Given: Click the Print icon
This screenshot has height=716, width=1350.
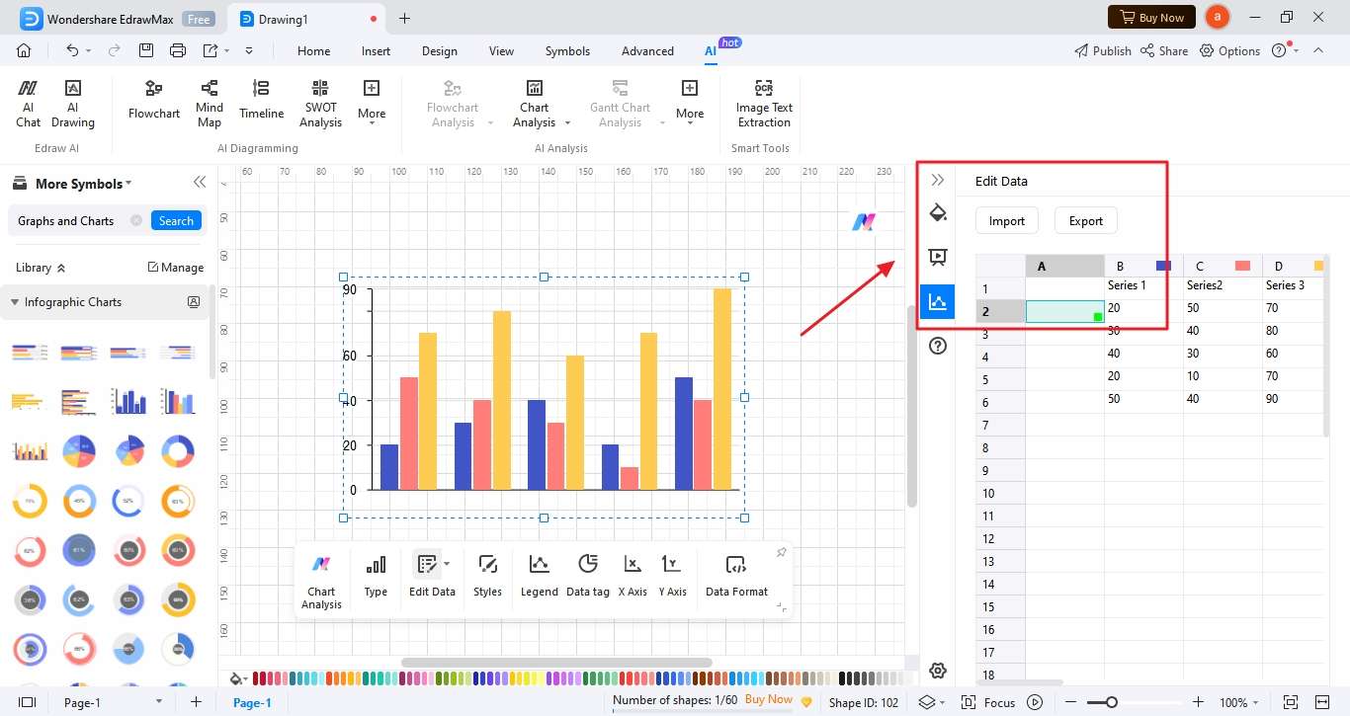Looking at the screenshot, I should 178,50.
